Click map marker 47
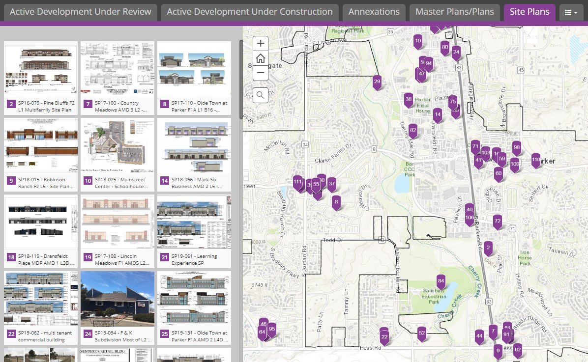588x362 pixels. click(x=422, y=75)
